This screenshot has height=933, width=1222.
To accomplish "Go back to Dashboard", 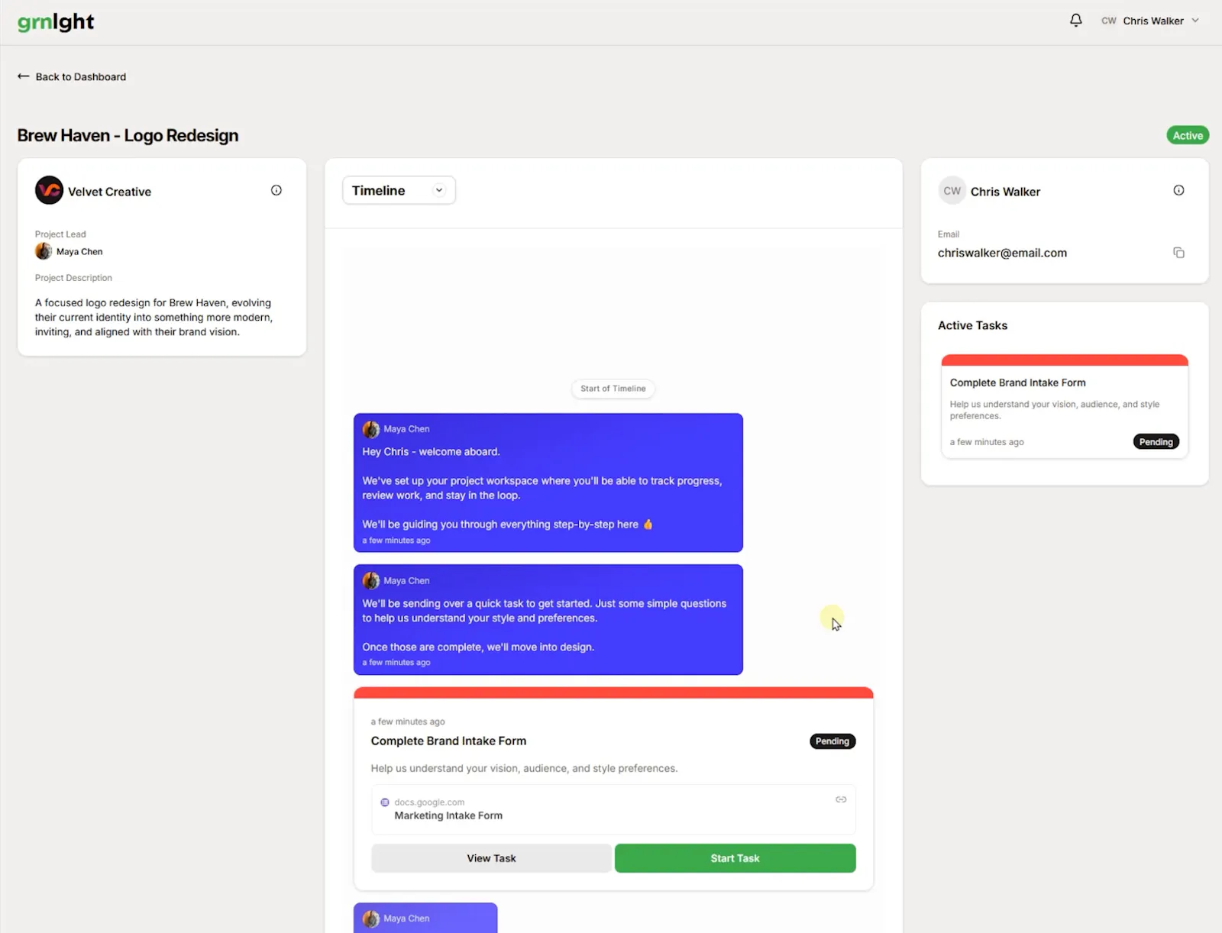I will pos(72,76).
